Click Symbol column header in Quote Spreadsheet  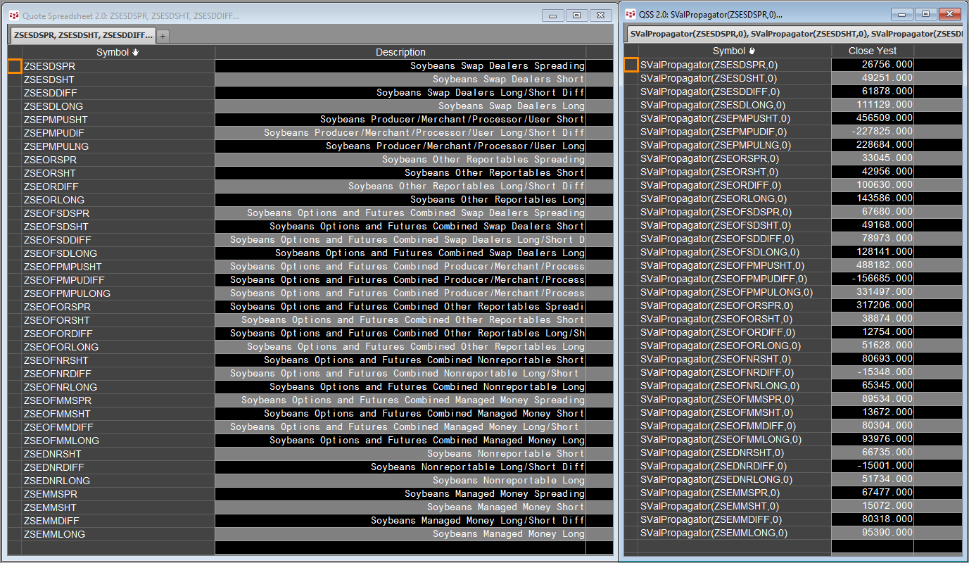point(118,52)
